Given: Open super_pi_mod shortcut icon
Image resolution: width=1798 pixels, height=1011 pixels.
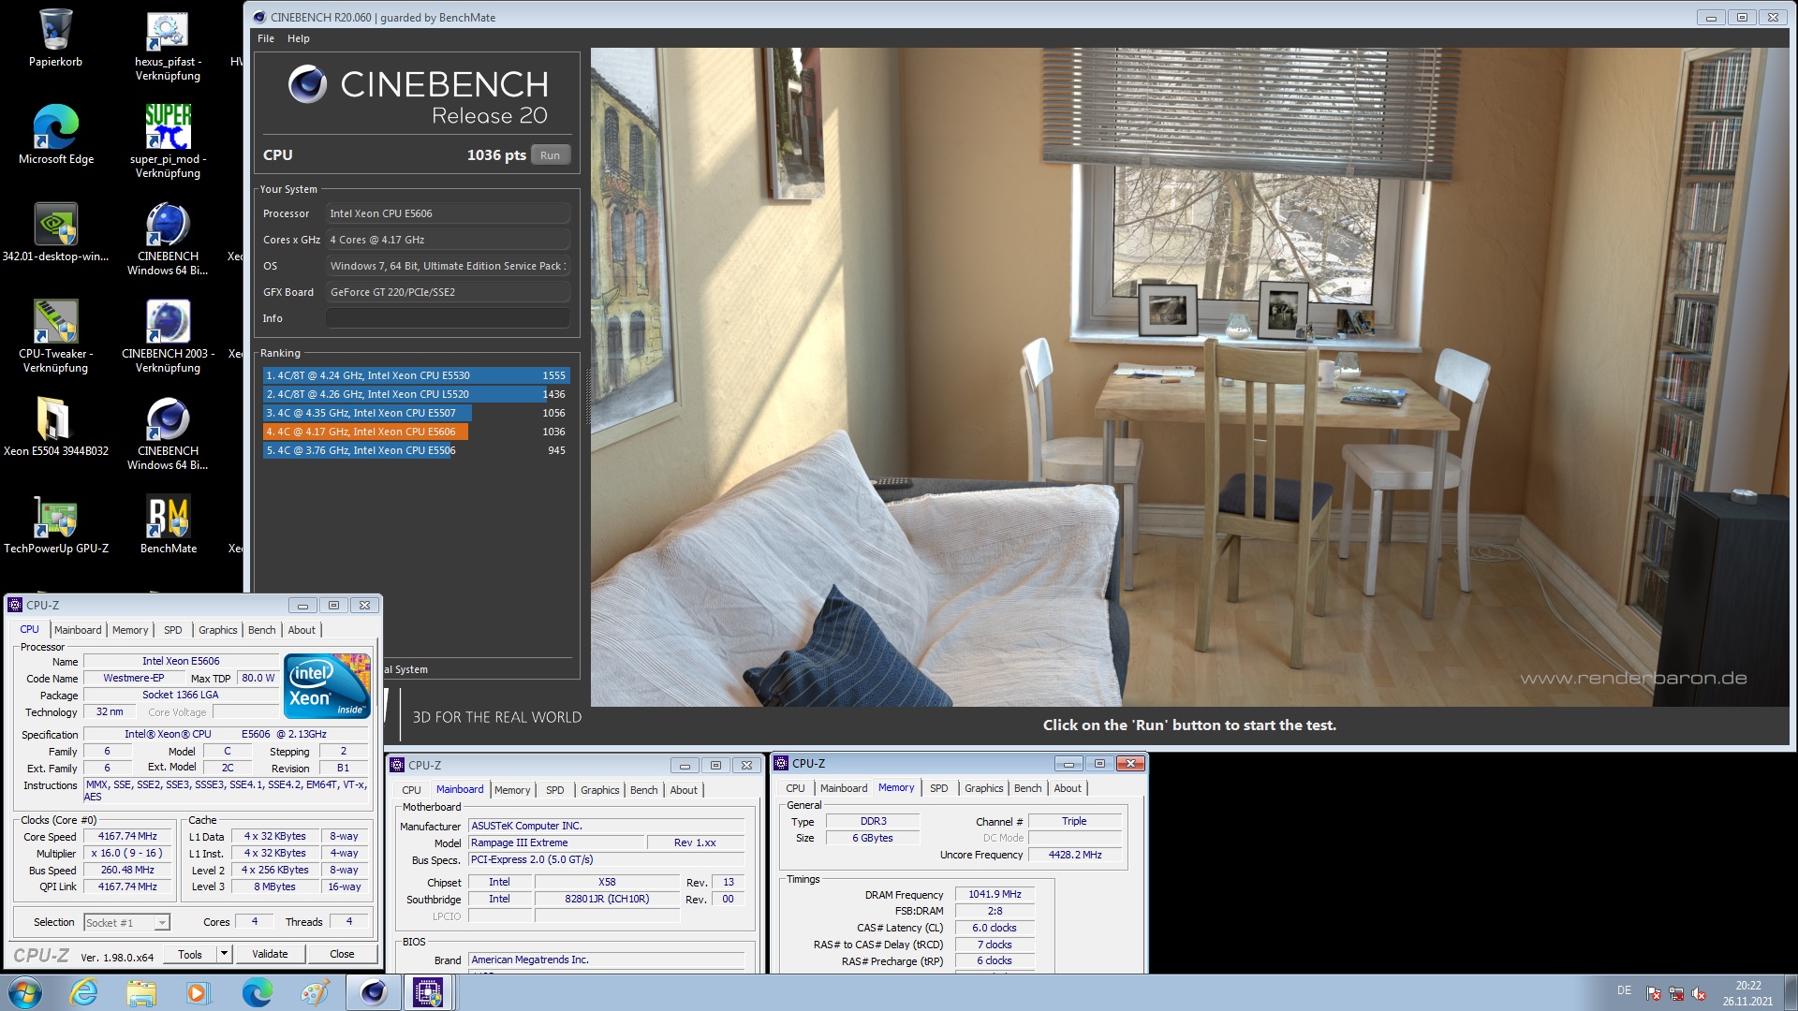Looking at the screenshot, I should point(168,140).
